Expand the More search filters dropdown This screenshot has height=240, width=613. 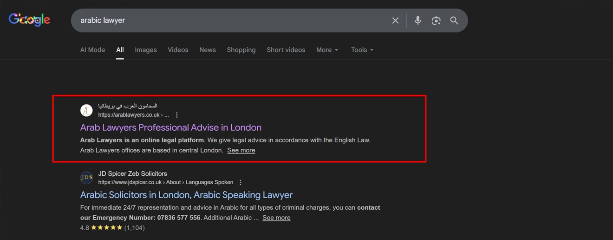[x=327, y=50]
